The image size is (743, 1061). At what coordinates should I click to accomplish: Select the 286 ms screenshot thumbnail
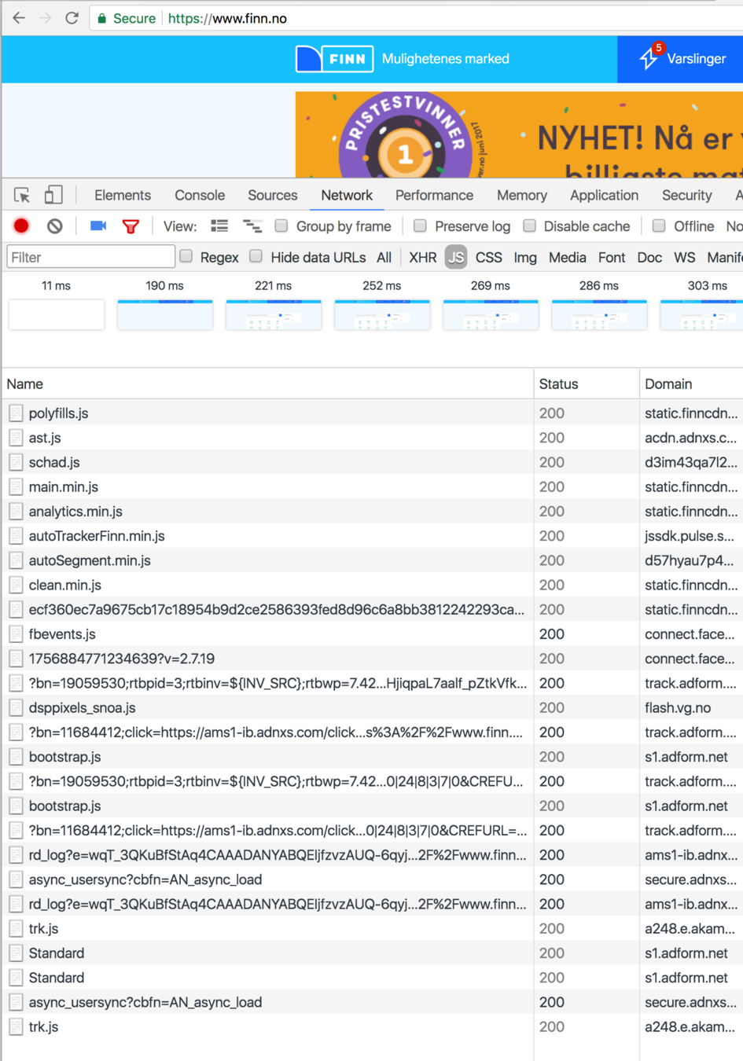[x=599, y=314]
